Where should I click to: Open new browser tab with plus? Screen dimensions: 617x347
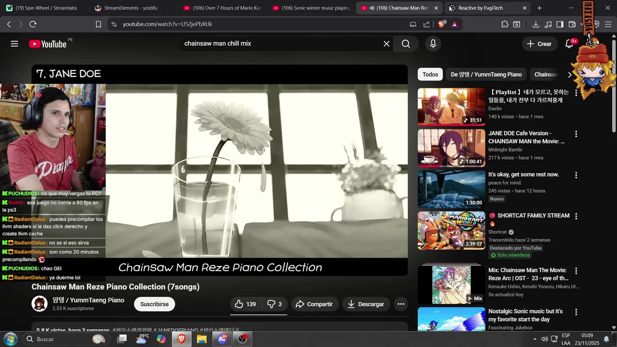(539, 8)
